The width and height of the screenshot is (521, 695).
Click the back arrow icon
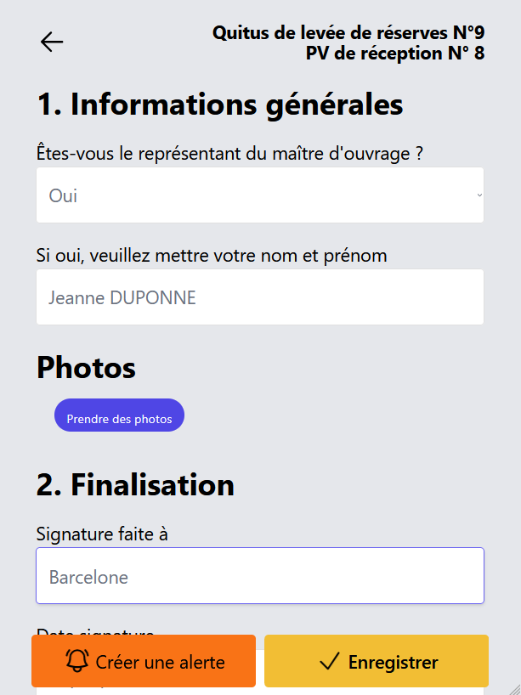52,42
